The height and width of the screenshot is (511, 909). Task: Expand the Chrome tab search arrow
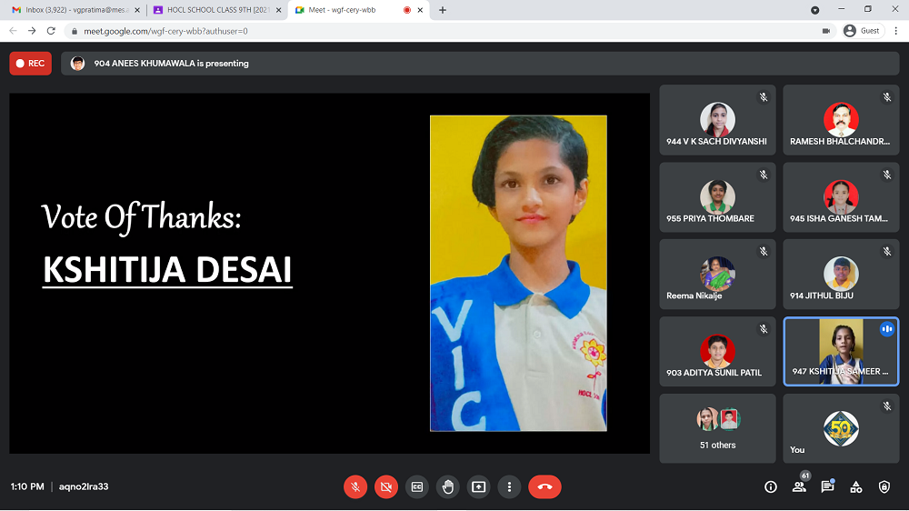(814, 10)
